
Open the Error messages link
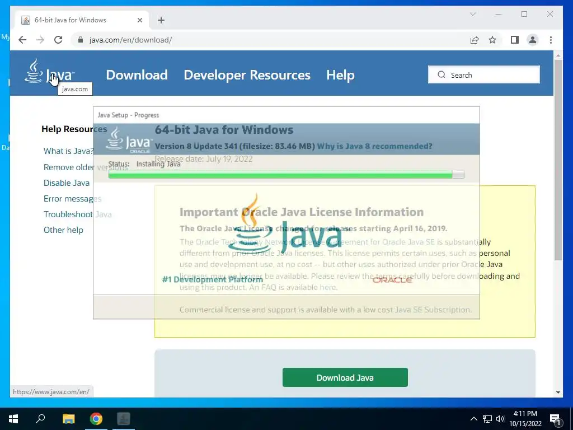[x=72, y=199]
